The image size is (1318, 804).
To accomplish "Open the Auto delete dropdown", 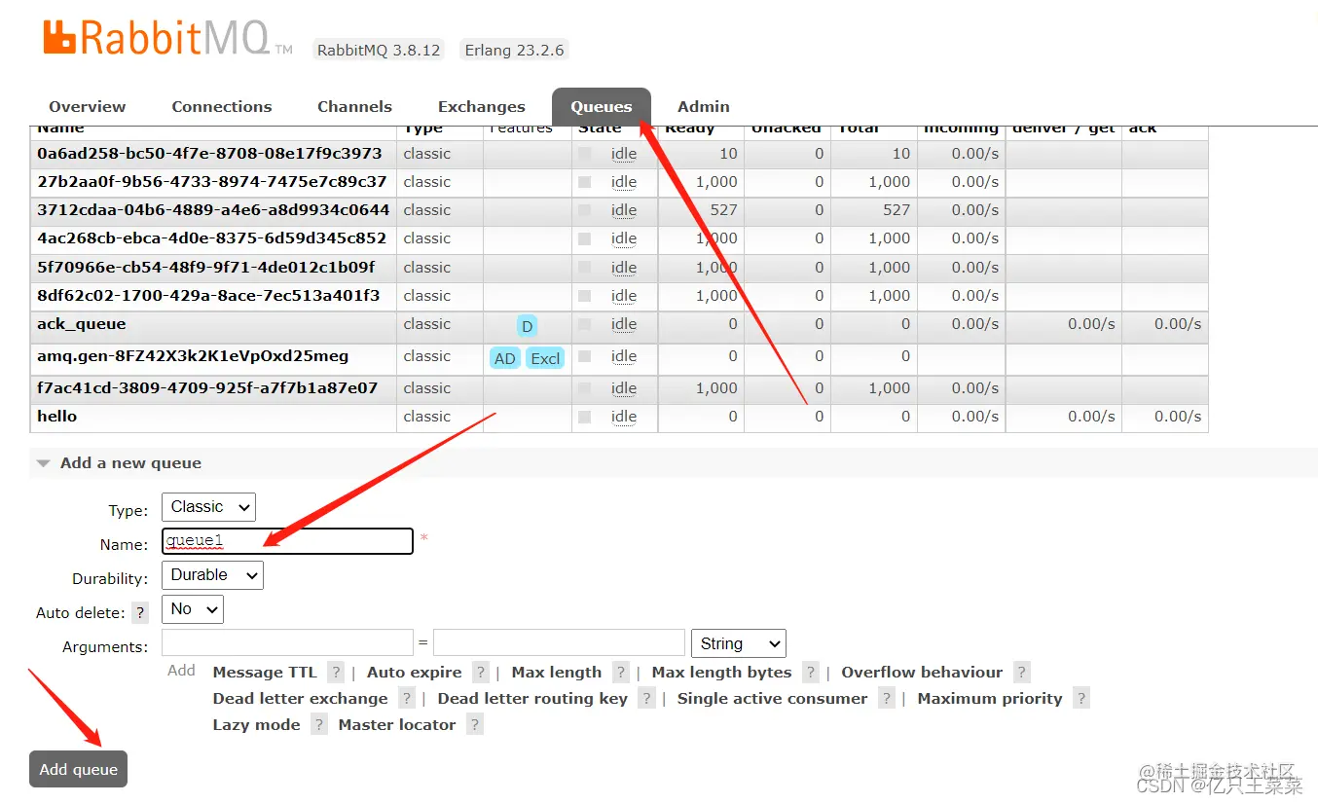I will [193, 609].
